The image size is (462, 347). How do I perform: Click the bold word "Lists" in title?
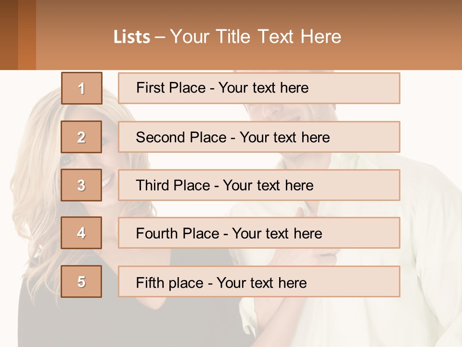(x=131, y=37)
